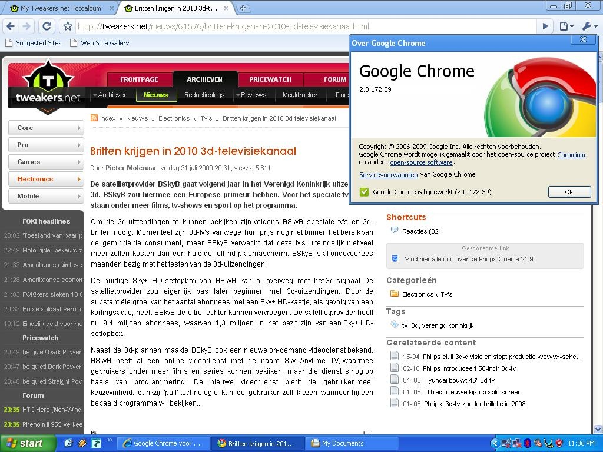Close the My Tweakers.net Fotoalbum tab
The image size is (603, 452).
[x=111, y=8]
